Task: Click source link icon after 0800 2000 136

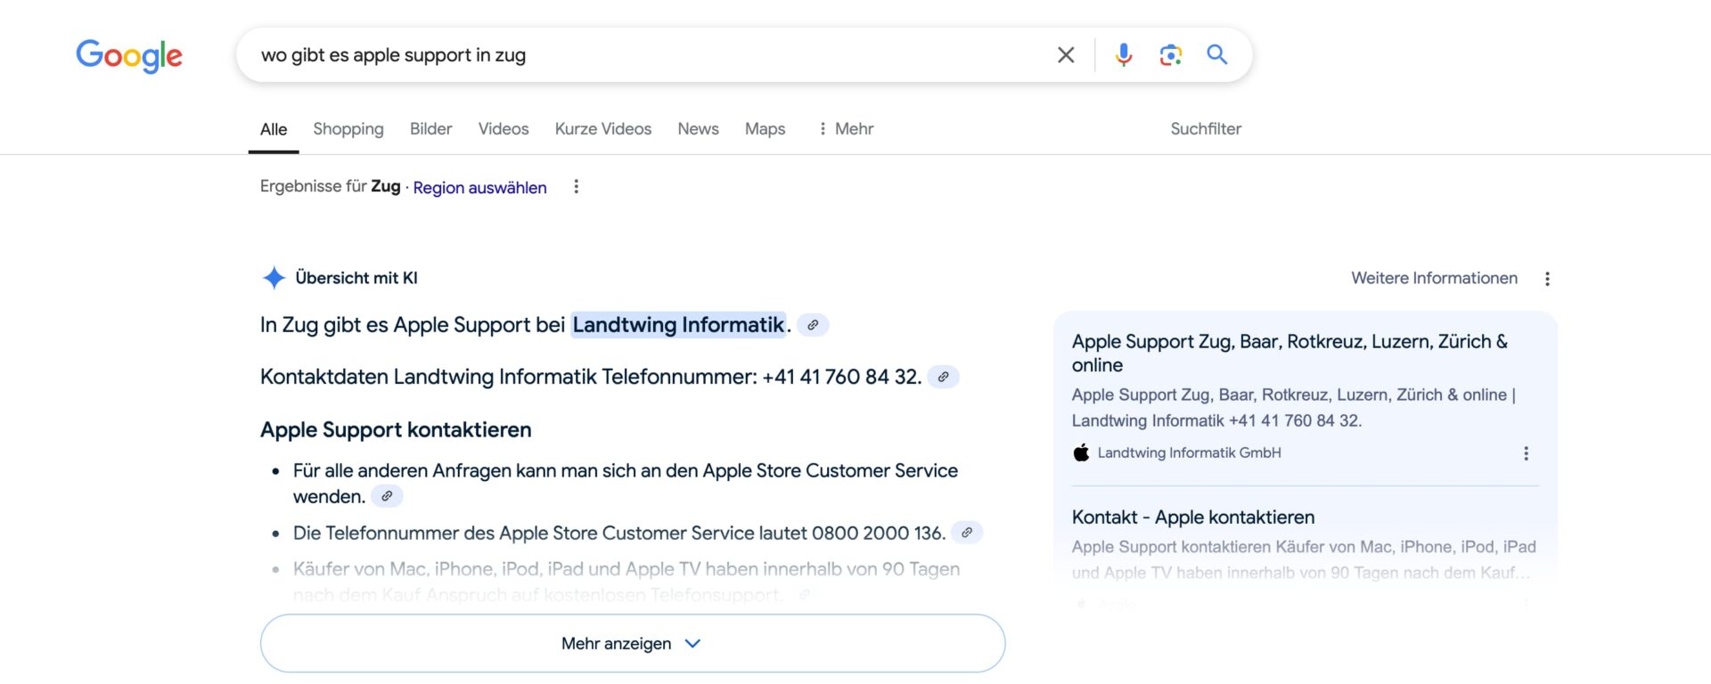Action: 967,533
